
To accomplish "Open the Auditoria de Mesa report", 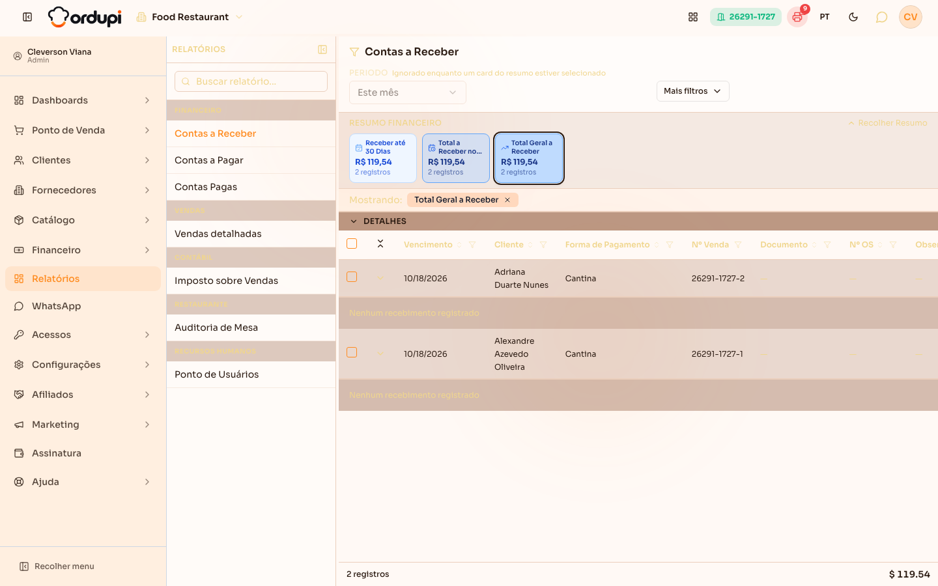I will [251, 328].
